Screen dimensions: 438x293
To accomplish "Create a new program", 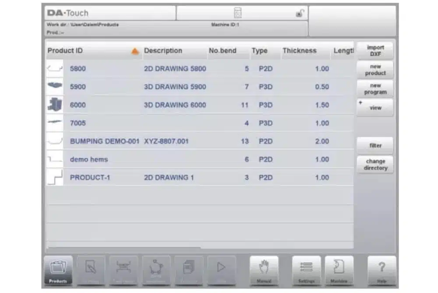I will point(375,89).
